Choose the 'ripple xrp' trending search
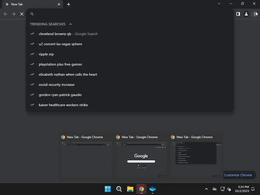 (130, 54)
